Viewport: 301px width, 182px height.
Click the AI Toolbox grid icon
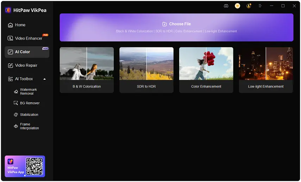pos(10,79)
